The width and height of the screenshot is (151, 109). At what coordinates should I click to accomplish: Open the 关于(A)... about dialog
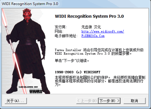pos(16,101)
